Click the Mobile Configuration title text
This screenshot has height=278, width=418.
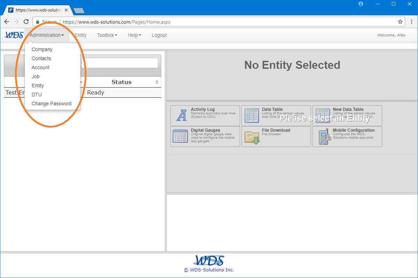coord(354,130)
